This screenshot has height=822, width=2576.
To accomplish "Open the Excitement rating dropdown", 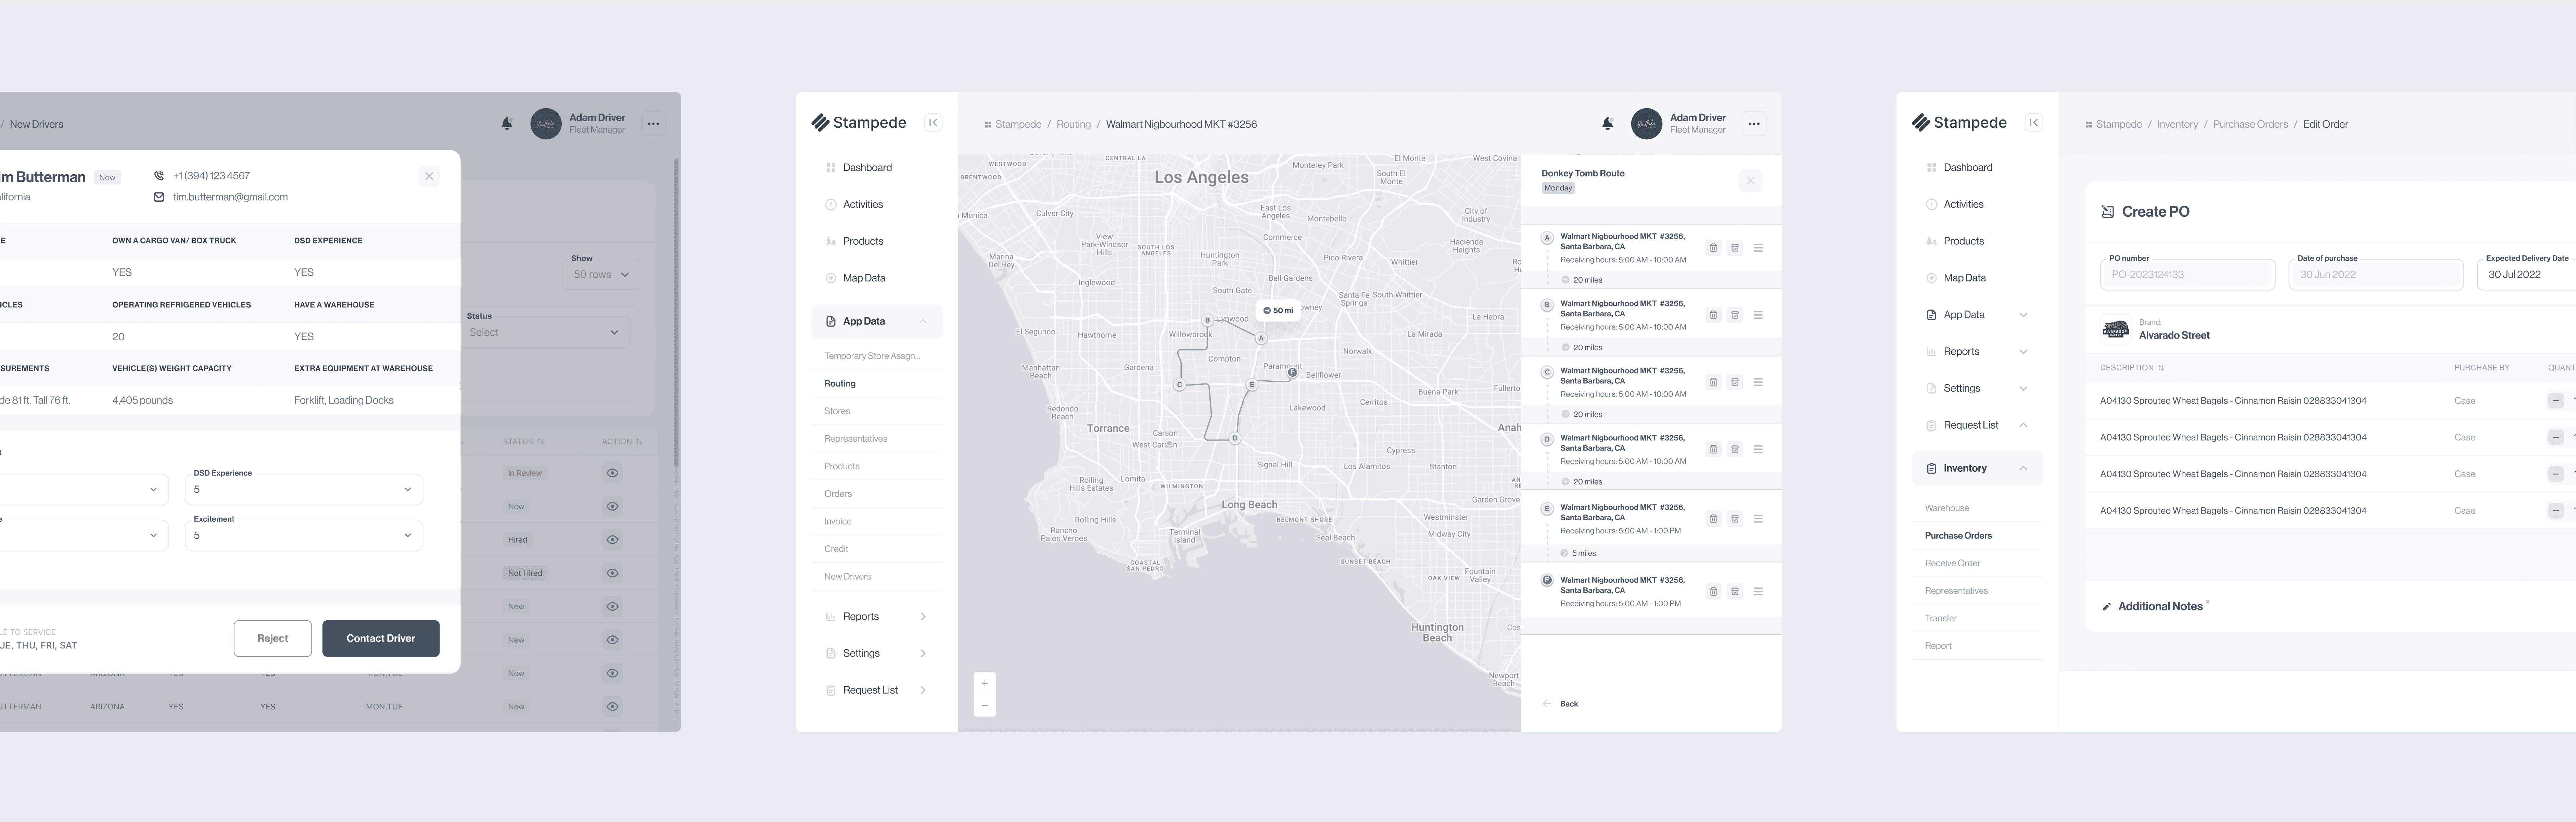I will tap(304, 535).
